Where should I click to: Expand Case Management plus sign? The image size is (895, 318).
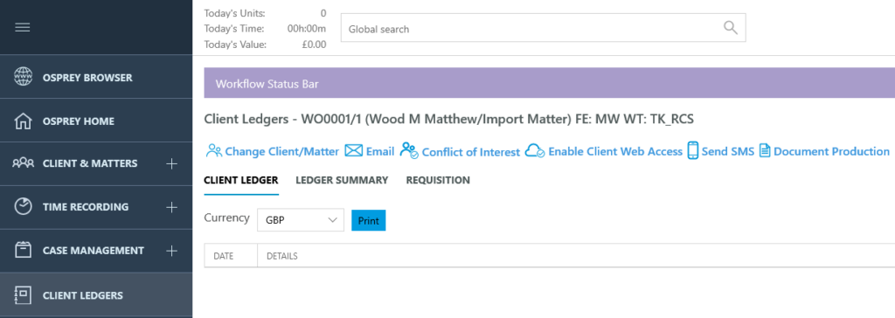[171, 251]
